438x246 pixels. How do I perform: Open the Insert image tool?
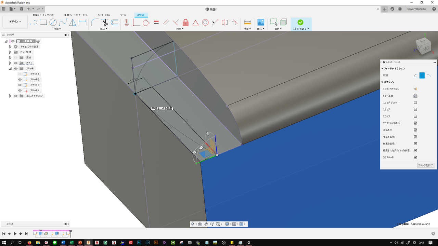pos(261,23)
